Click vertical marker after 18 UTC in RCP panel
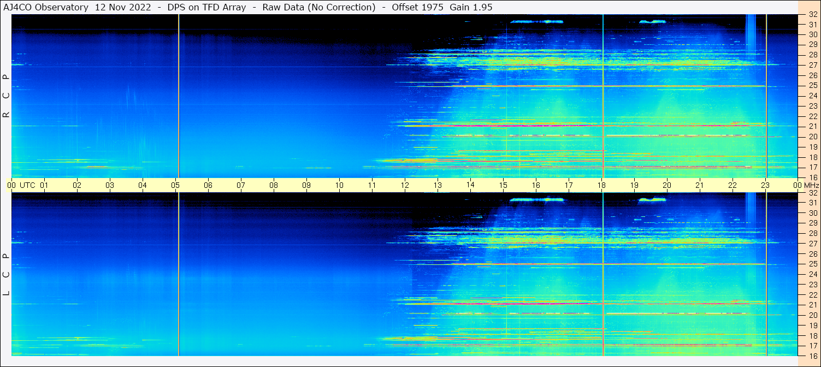The width and height of the screenshot is (821, 367). tap(603, 96)
